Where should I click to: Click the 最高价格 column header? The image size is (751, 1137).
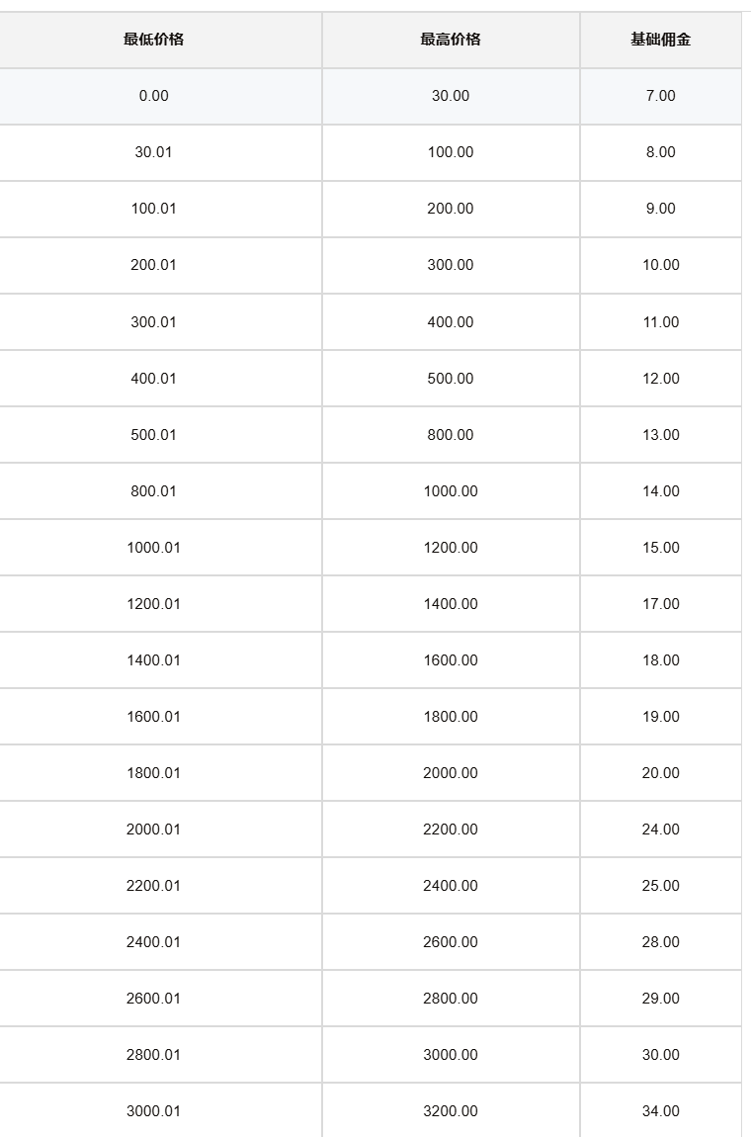tap(451, 40)
